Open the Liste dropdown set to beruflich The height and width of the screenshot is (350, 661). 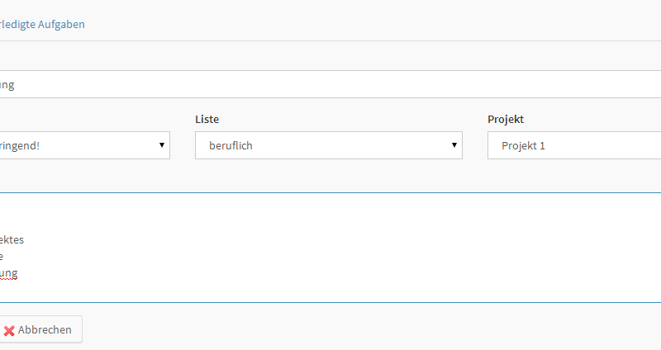pos(328,145)
